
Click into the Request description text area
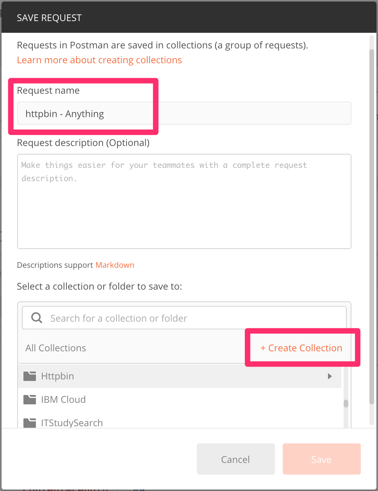point(184,201)
